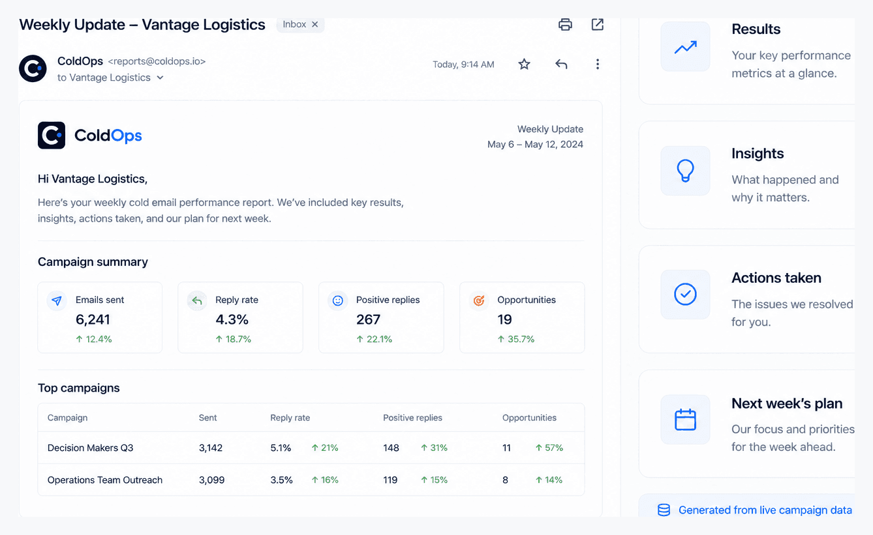
Task: Open the three-dot more options menu
Action: coord(598,64)
